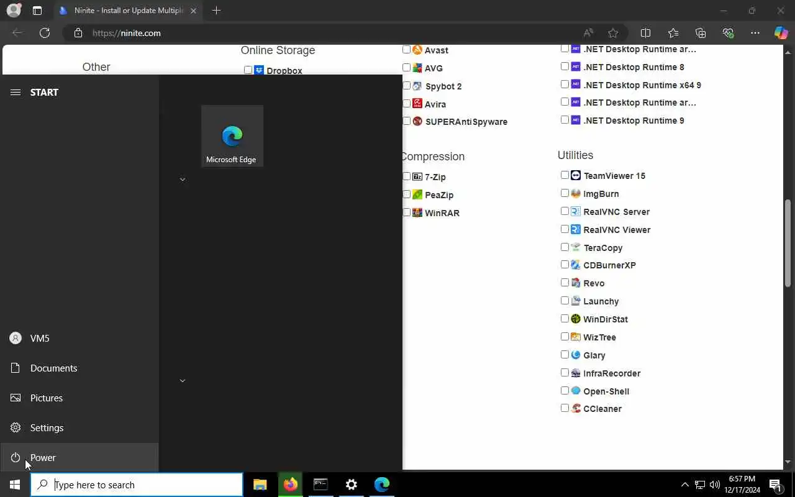Open the volume tray icon

click(715, 485)
